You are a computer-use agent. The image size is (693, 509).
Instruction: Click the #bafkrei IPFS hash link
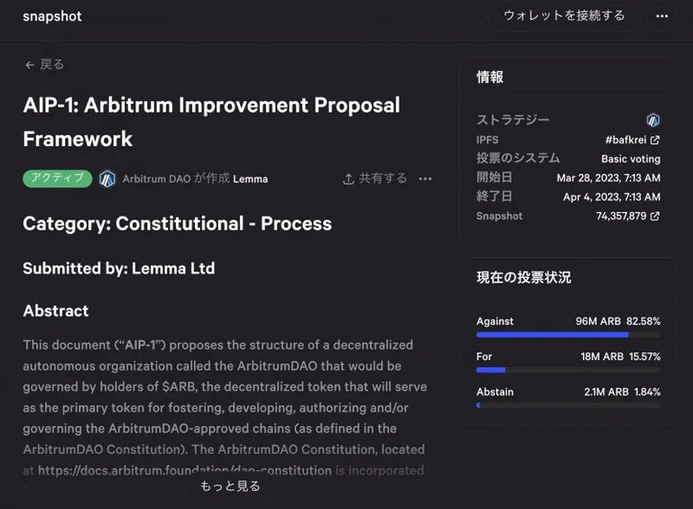[x=625, y=140]
